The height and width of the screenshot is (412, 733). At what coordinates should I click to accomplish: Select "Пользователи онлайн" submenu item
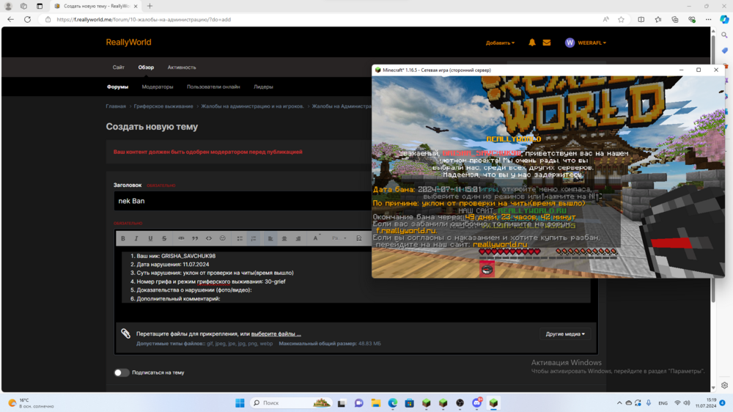pyautogui.click(x=213, y=87)
